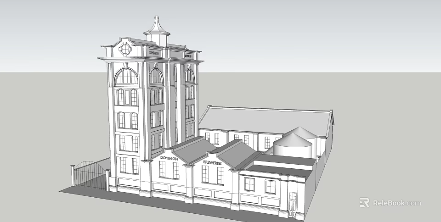
Task: Select the front cylindrical tank with conical roof
Action: click(x=293, y=145)
